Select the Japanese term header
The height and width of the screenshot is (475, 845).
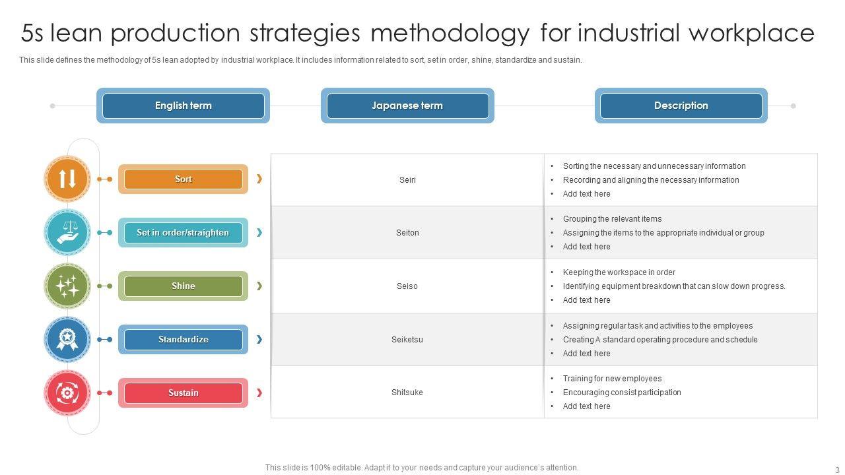pyautogui.click(x=407, y=106)
